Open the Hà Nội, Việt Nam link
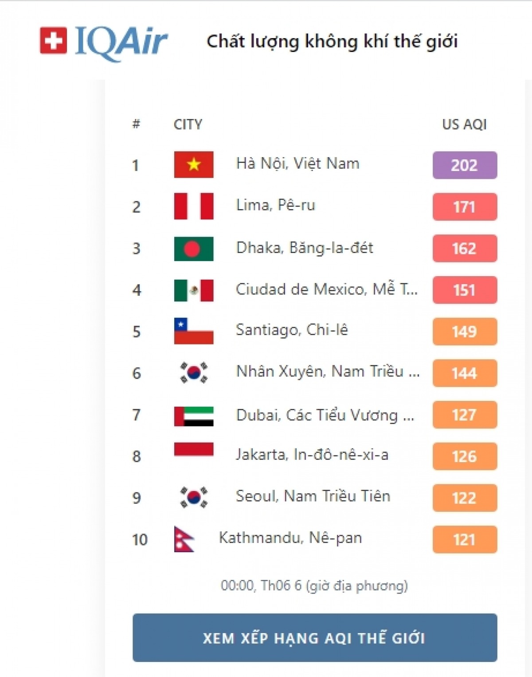Viewport: 532px width, 677px height. tap(297, 163)
